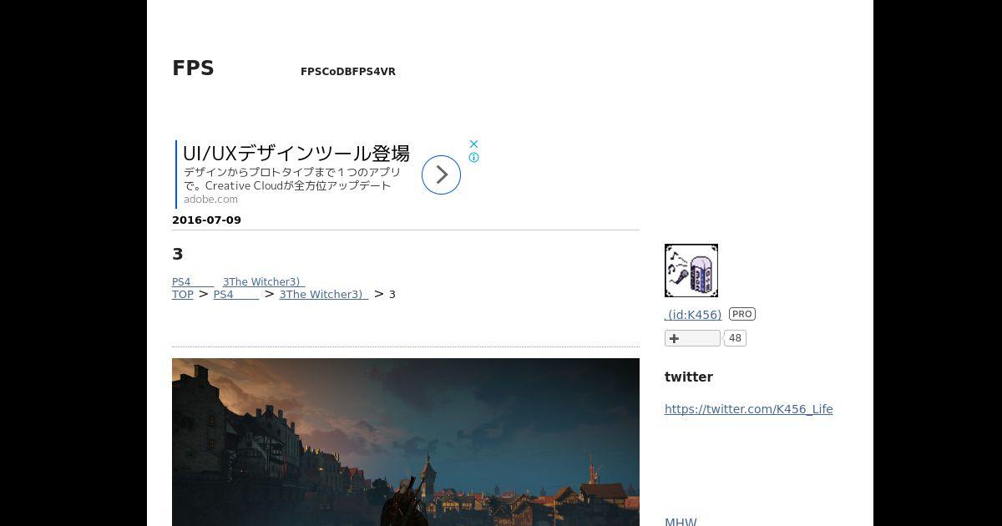The height and width of the screenshot is (526, 1002).
Task: Open the subscriber count 48
Action: (x=735, y=338)
